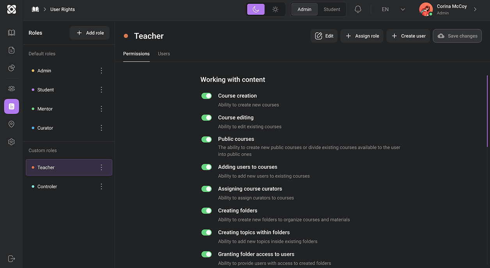The image size is (490, 268).
Task: Open the documents icon in the sidebar
Action: point(11,50)
